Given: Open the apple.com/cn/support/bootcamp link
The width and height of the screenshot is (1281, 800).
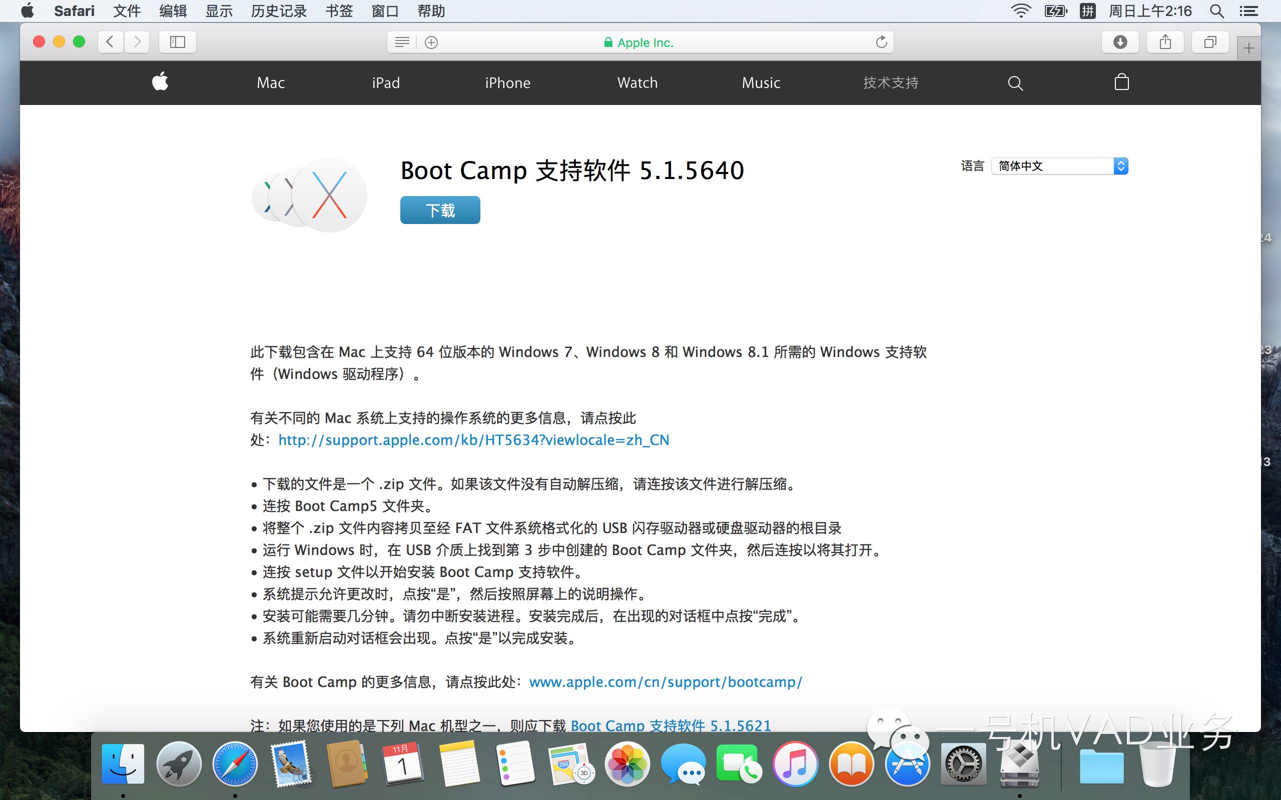Looking at the screenshot, I should [x=666, y=682].
